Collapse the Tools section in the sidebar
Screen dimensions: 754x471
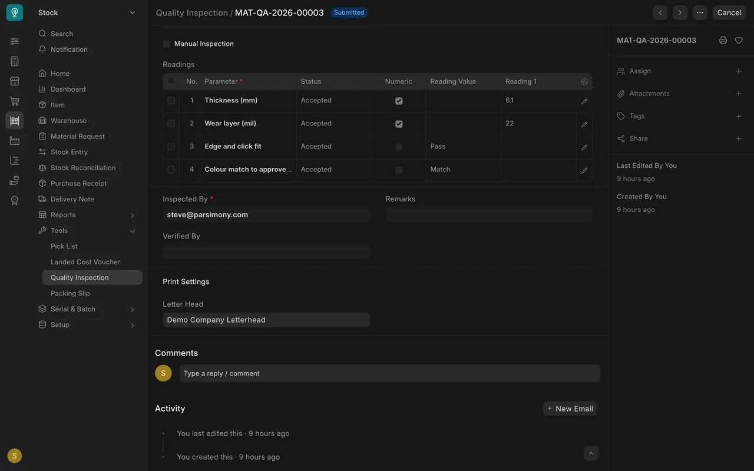point(132,231)
